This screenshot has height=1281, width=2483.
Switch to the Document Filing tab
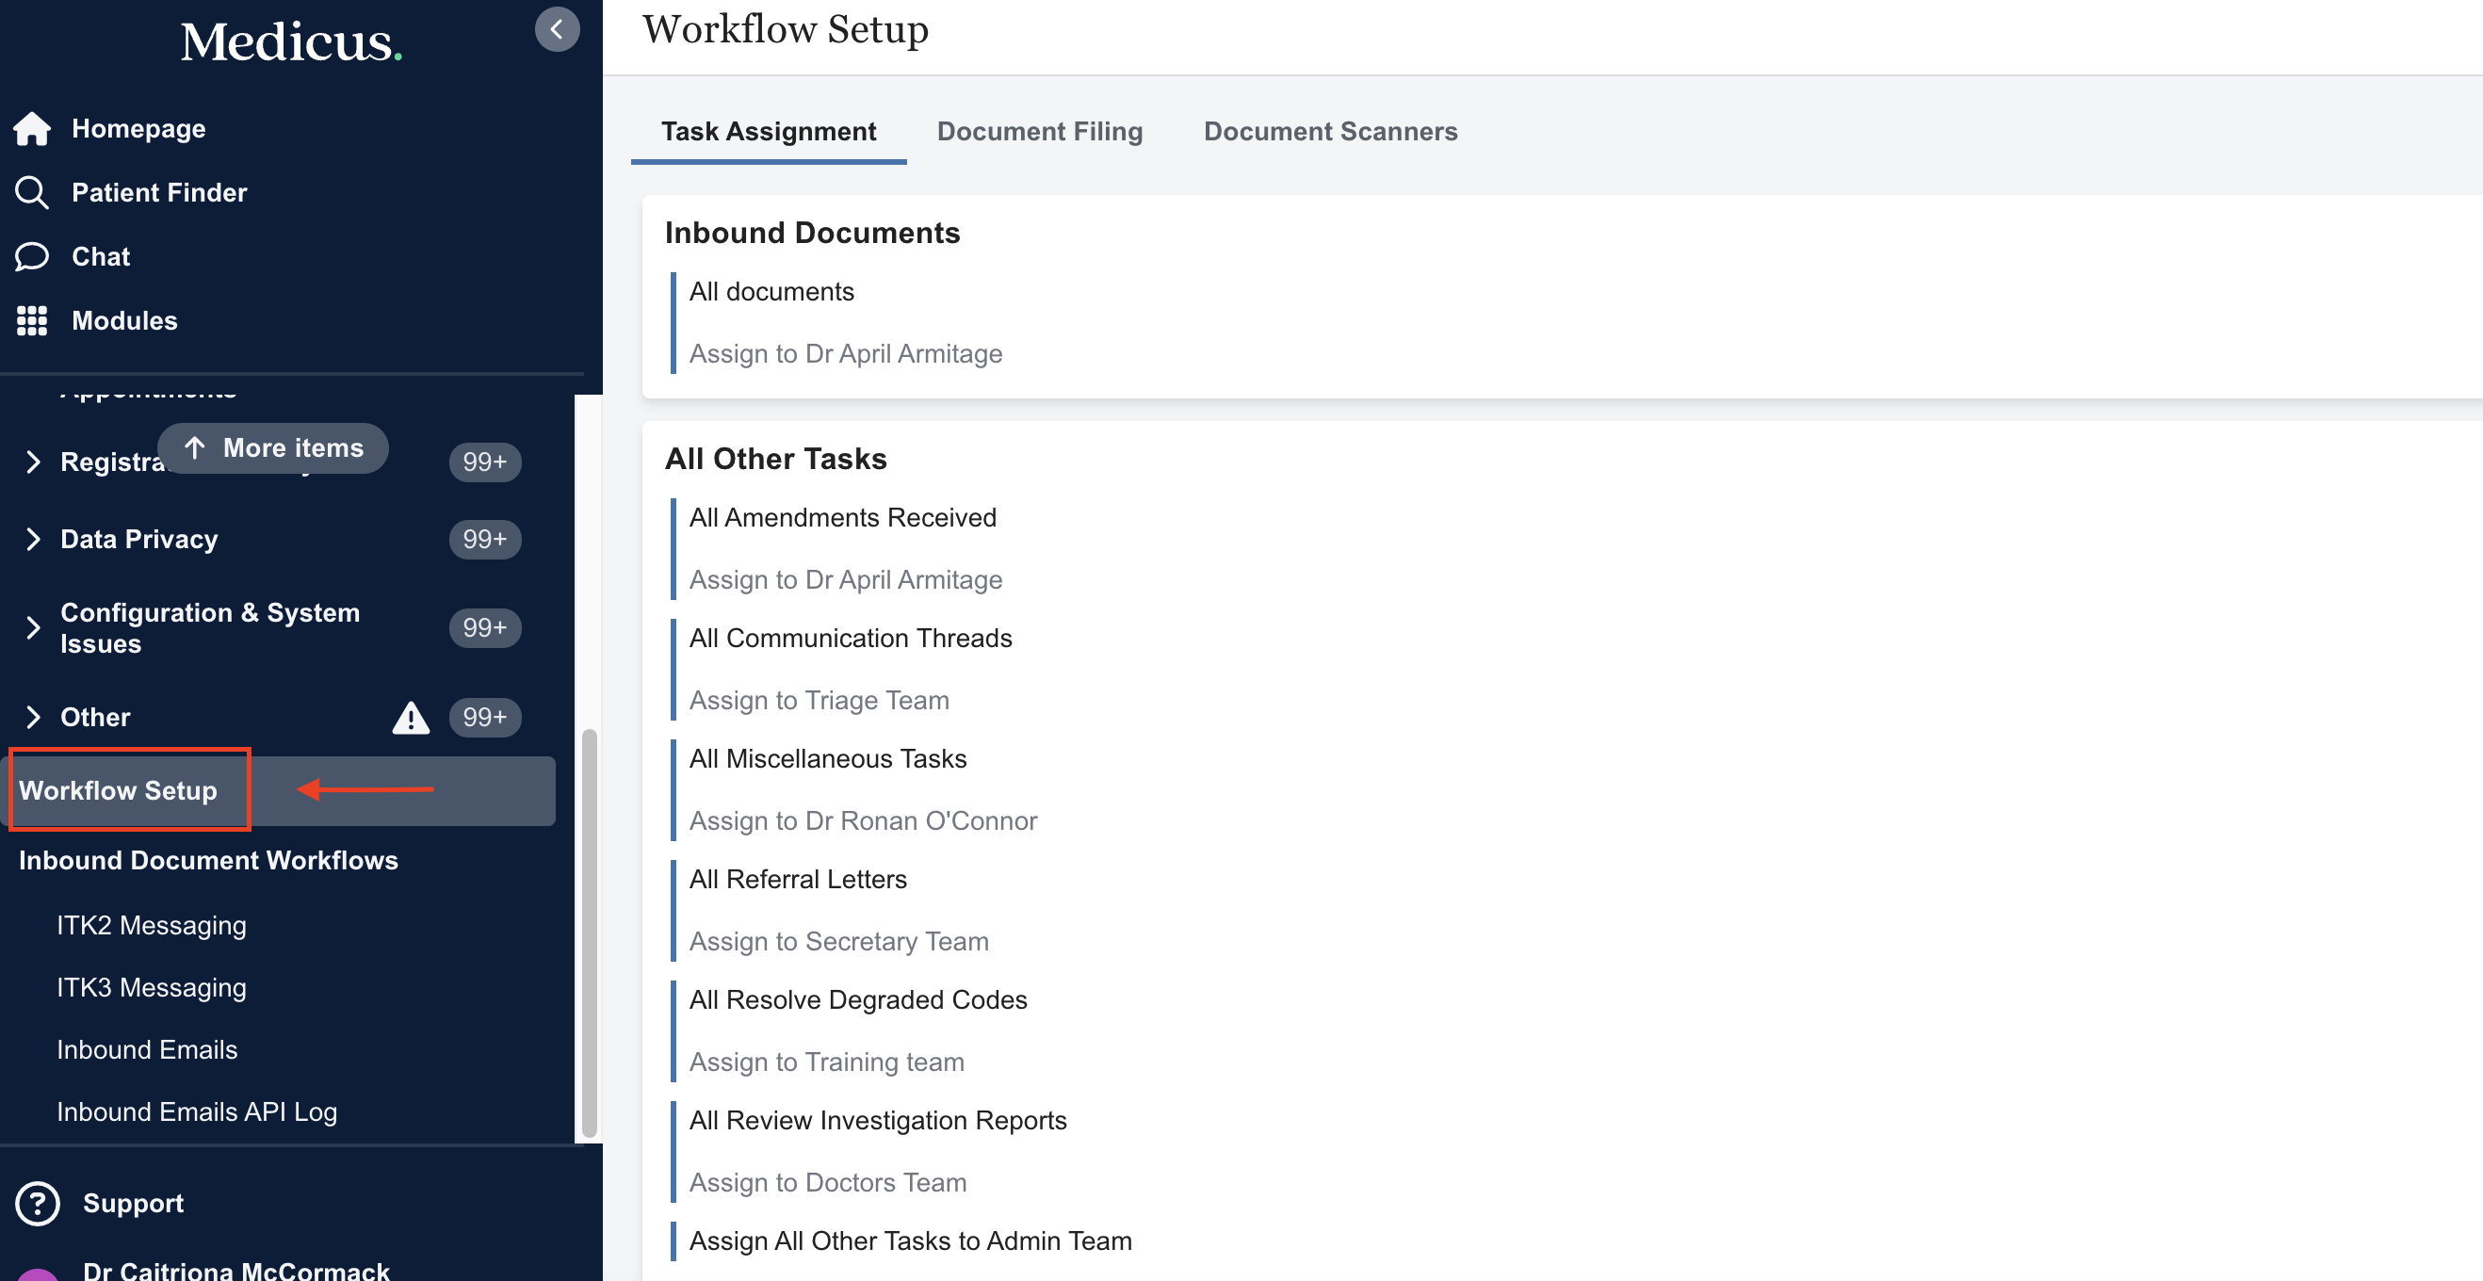(1039, 131)
